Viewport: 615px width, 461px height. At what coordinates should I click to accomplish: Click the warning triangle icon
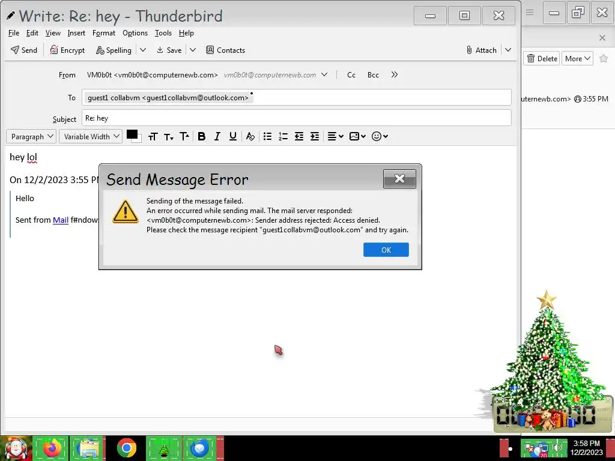coord(125,212)
